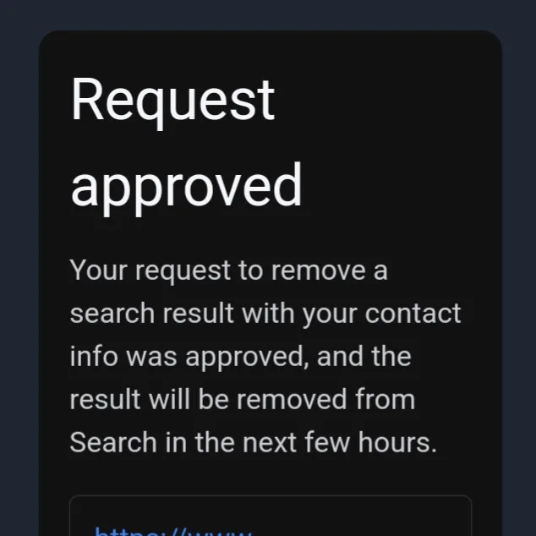Click the word "hours." ending the message
The image size is (536, 536).
[397, 442]
